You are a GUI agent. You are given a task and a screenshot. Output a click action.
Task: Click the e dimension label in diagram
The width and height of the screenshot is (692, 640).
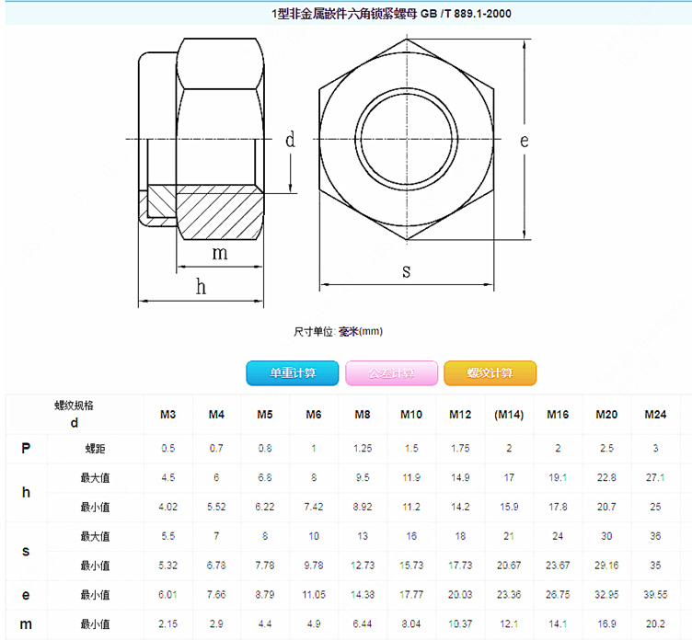(524, 141)
